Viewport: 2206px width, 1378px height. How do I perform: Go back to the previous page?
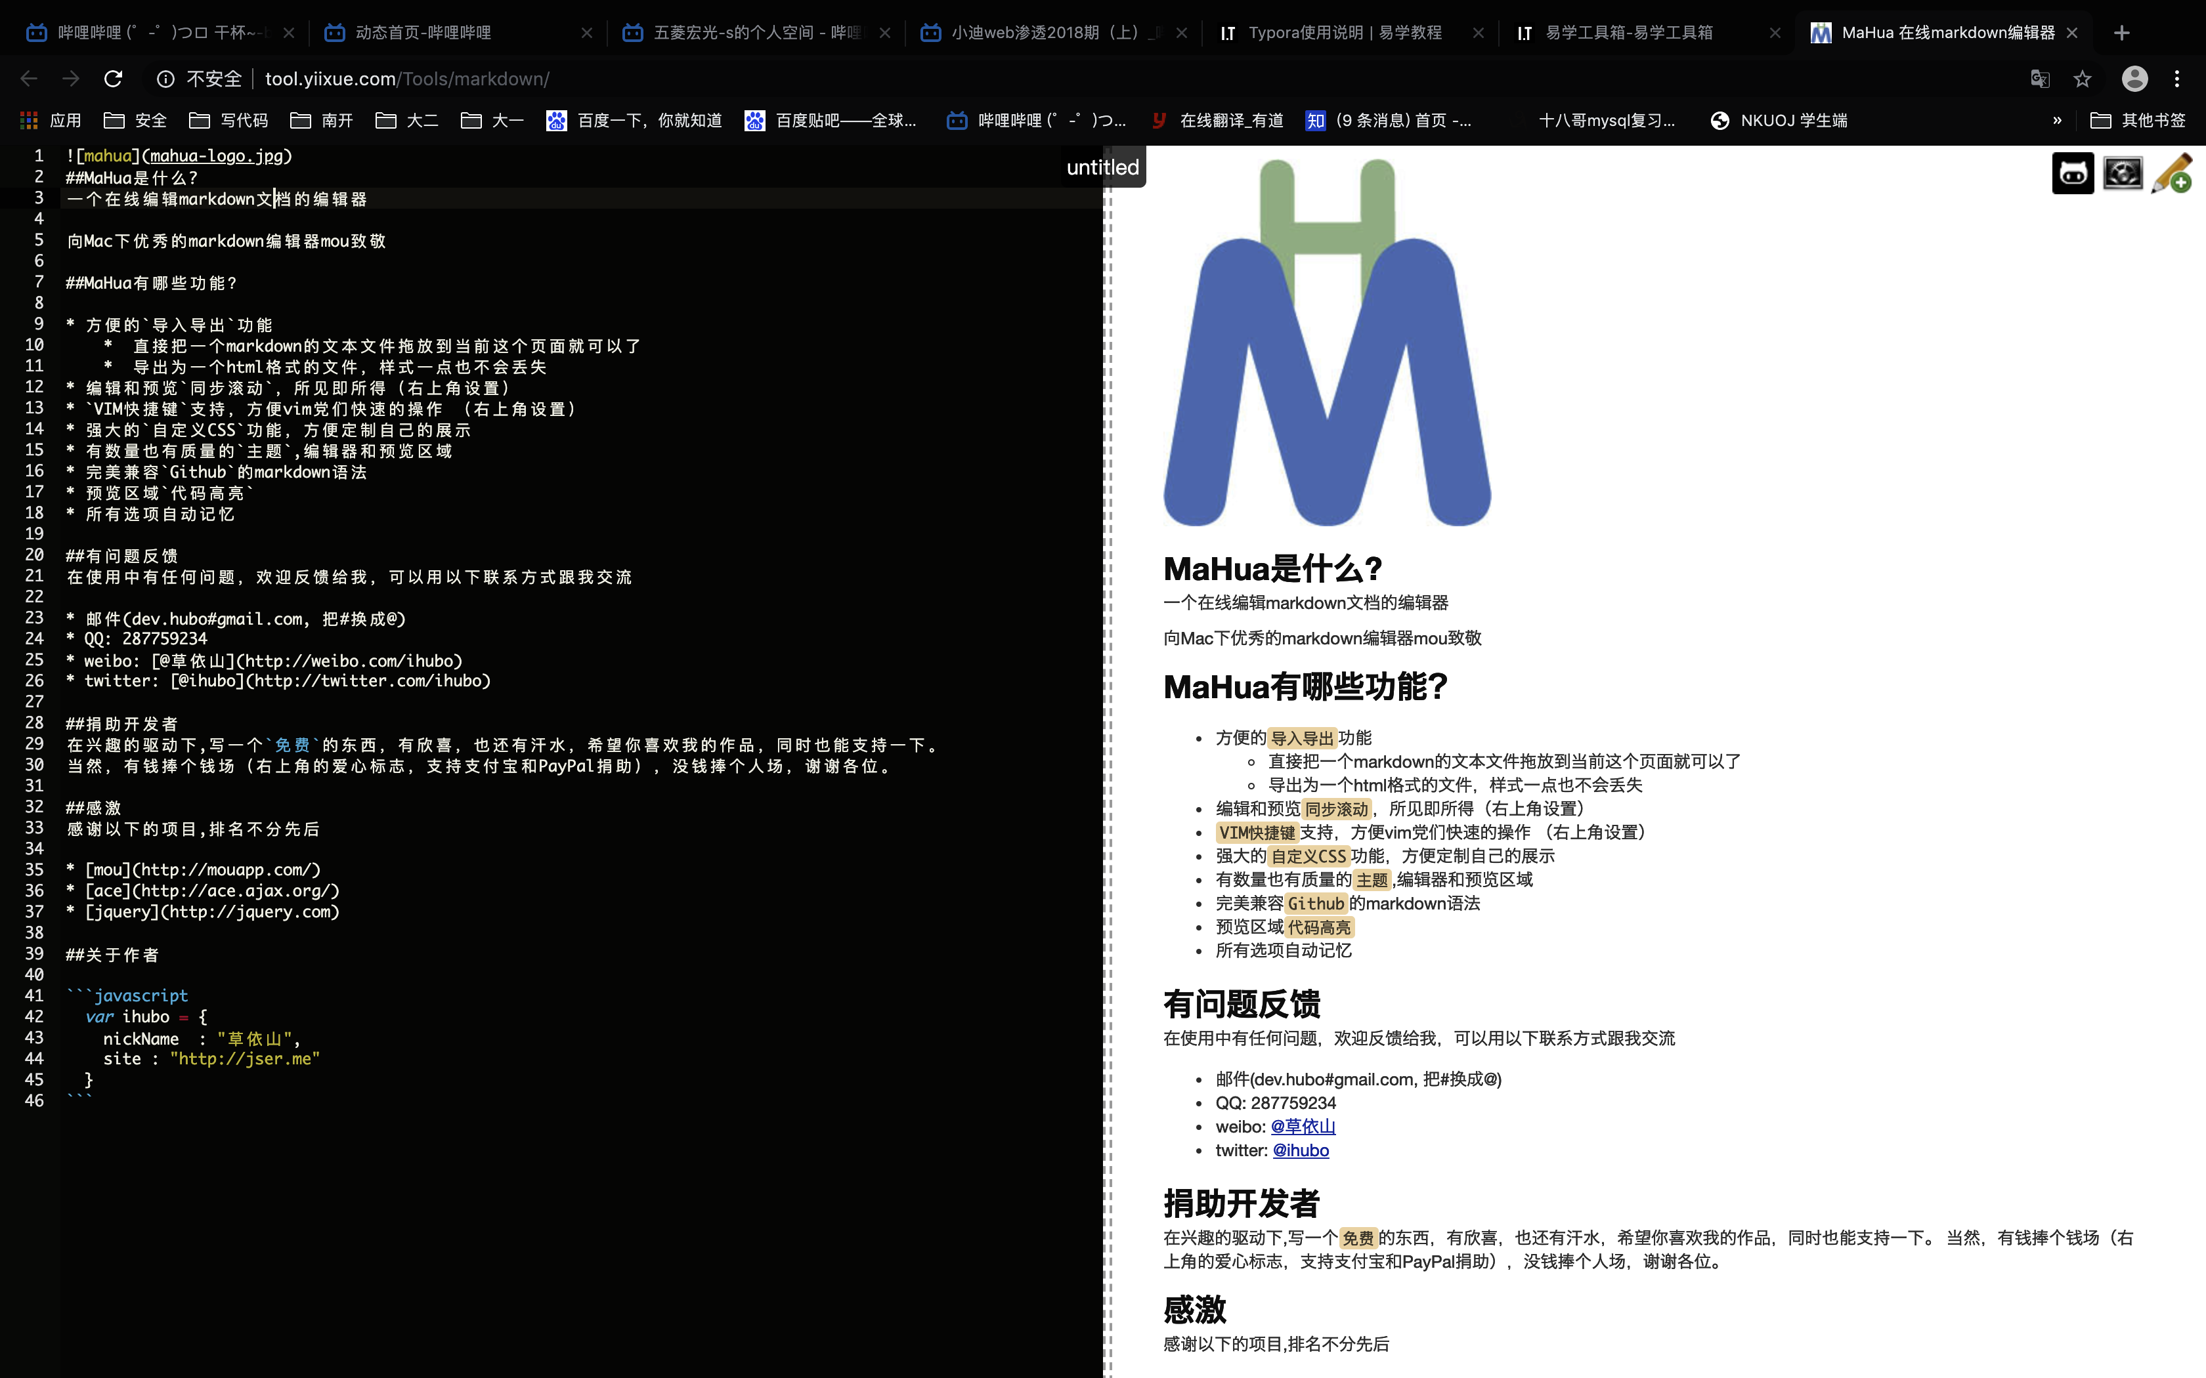29,79
